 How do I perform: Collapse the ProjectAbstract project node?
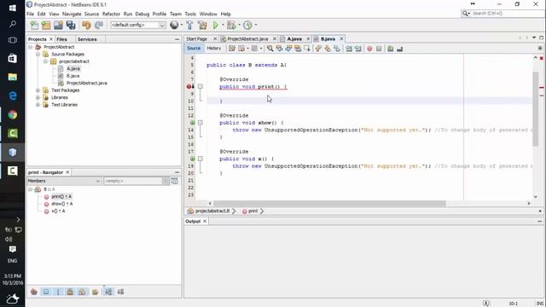31,47
